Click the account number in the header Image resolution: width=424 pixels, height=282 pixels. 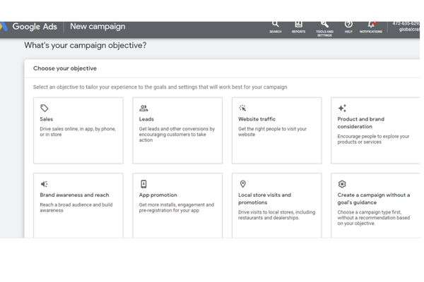point(406,24)
